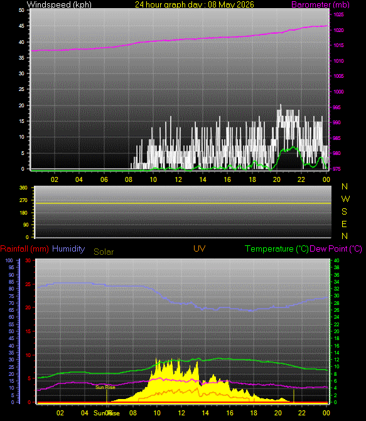Select the "1010" barometer scale value
This screenshot has width=366, height=421.
click(338, 61)
